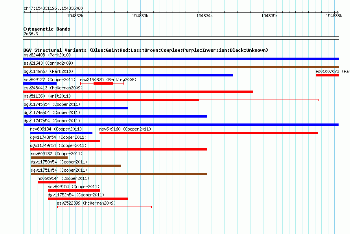This screenshot has width=350, height=234.
Task: Click the dgv11751n54 (Cooper2011) label
Action: pos(59,170)
